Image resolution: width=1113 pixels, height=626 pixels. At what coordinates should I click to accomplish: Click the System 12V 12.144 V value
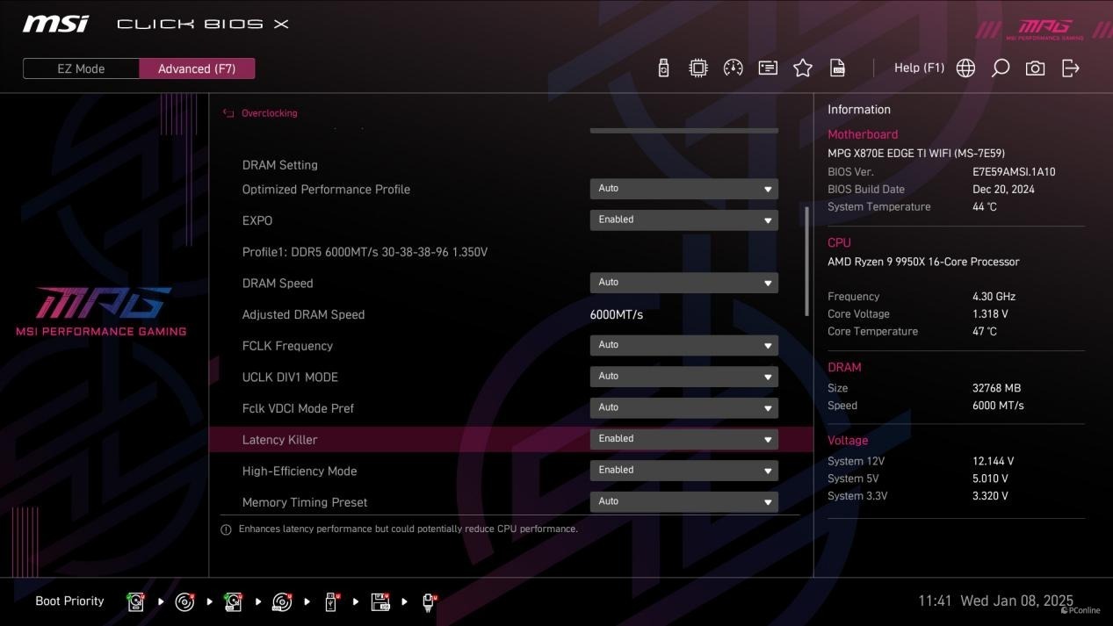(x=993, y=461)
